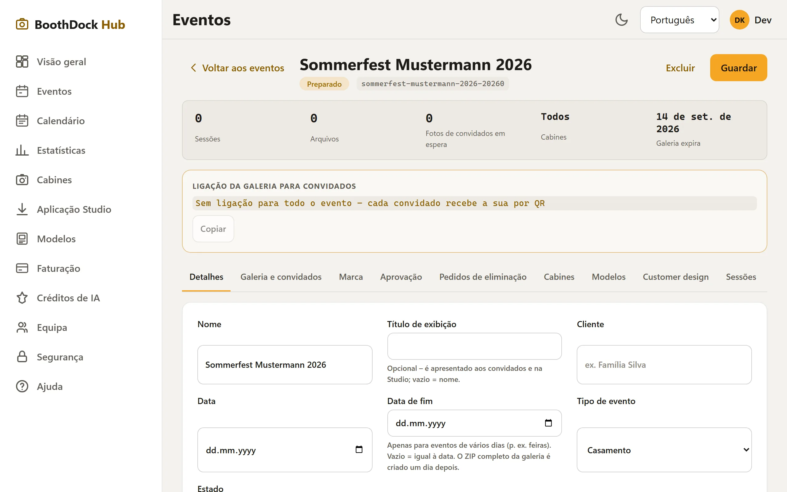Viewport: 787px width, 492px height.
Task: Click the sommerfest-mustermann-2026-20260 slug text
Action: pos(433,84)
